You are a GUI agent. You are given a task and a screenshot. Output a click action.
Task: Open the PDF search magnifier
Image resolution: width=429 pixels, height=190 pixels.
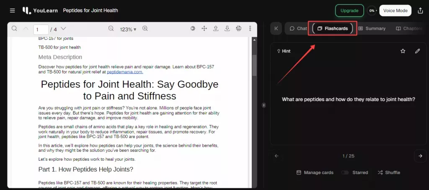click(14, 29)
